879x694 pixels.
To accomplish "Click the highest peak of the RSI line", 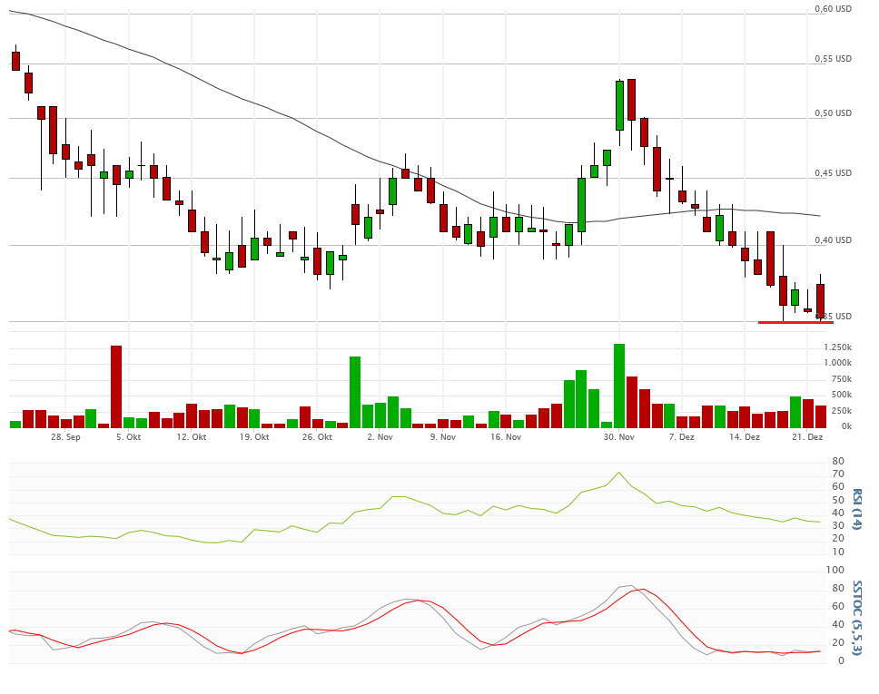I will click(619, 473).
